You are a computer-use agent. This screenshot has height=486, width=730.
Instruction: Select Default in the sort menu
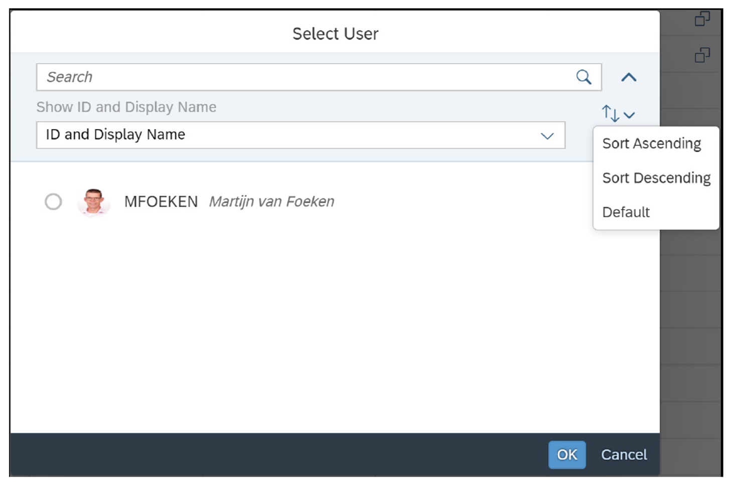[626, 212]
